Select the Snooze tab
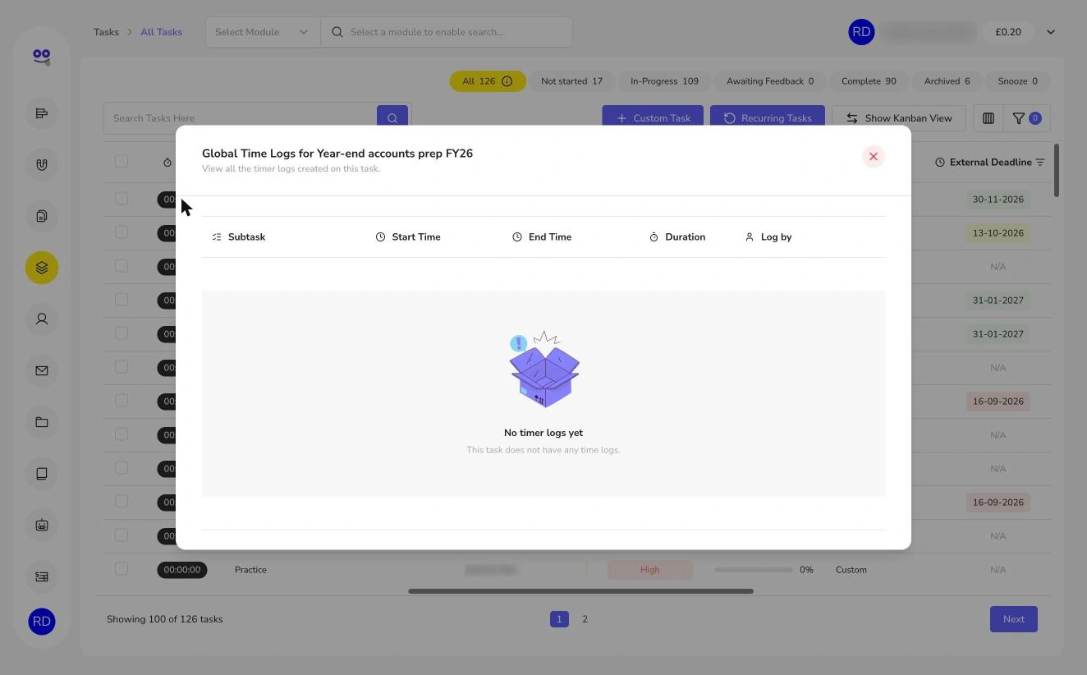This screenshot has height=675, width=1087. pos(1017,81)
